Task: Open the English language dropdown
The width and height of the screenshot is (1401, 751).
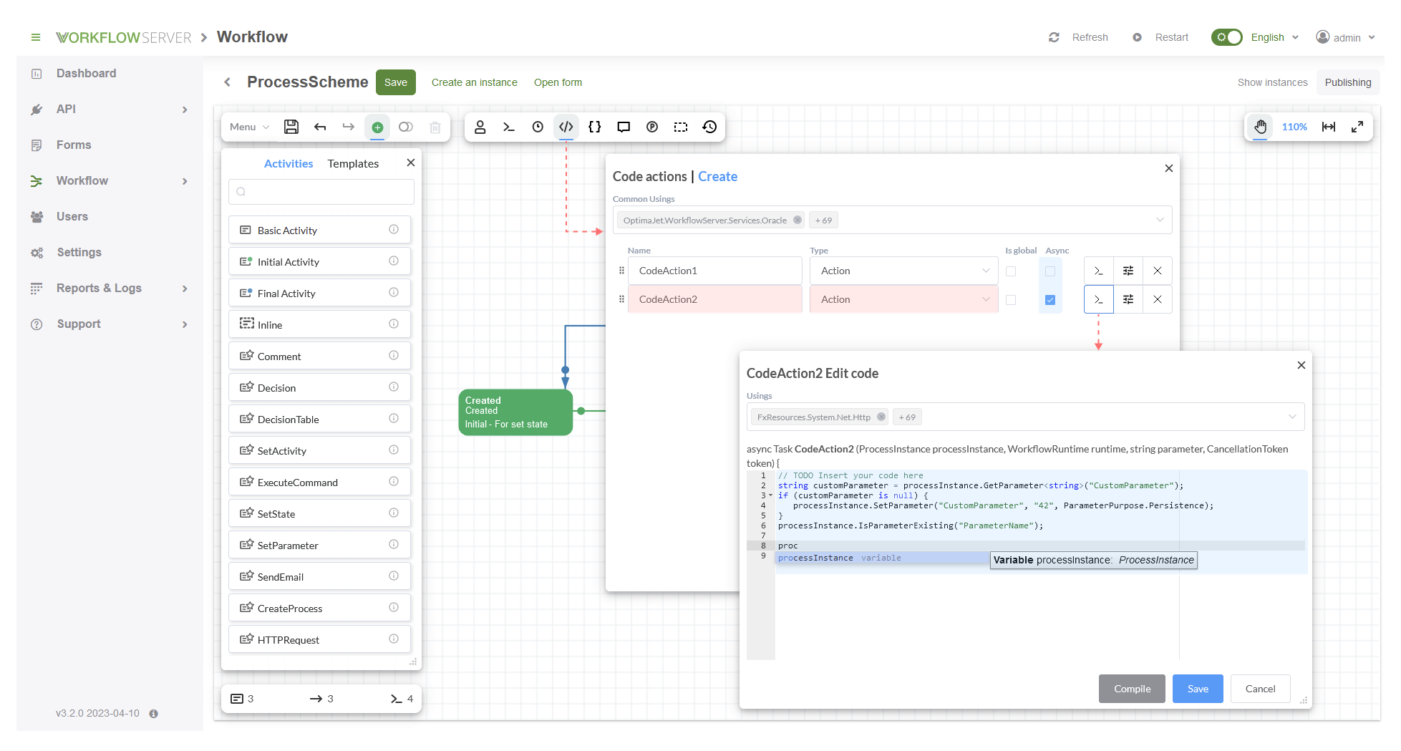Action: pos(1274,37)
